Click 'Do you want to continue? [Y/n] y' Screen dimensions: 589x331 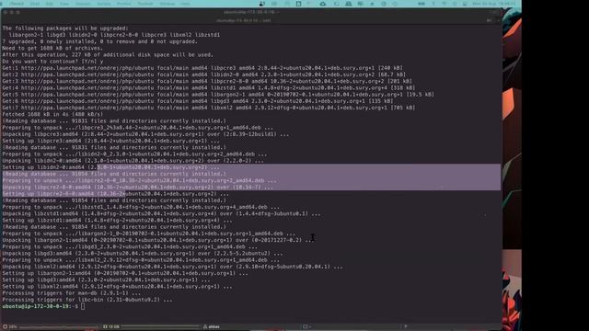52,62
